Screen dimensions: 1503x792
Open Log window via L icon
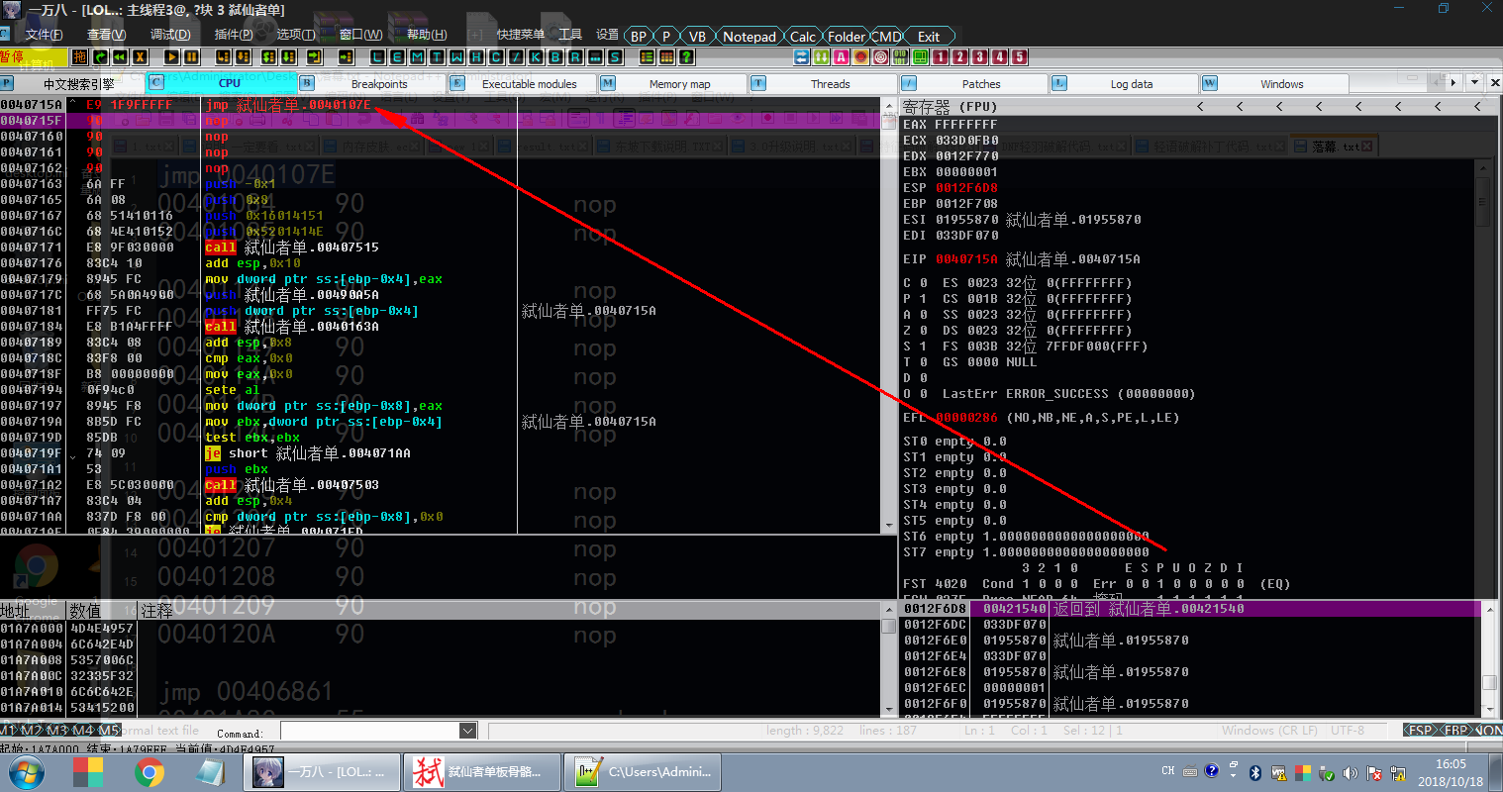pos(377,56)
